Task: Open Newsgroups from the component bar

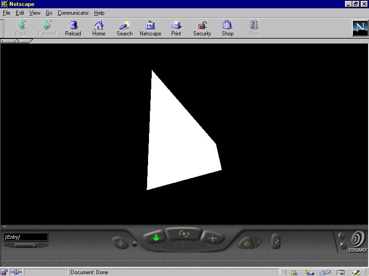Action: (x=325, y=272)
